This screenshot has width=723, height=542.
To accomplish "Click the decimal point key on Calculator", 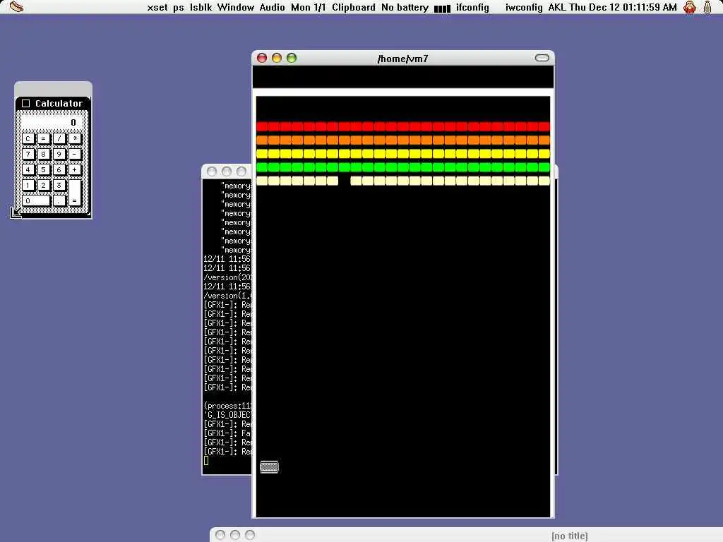I will pos(59,201).
